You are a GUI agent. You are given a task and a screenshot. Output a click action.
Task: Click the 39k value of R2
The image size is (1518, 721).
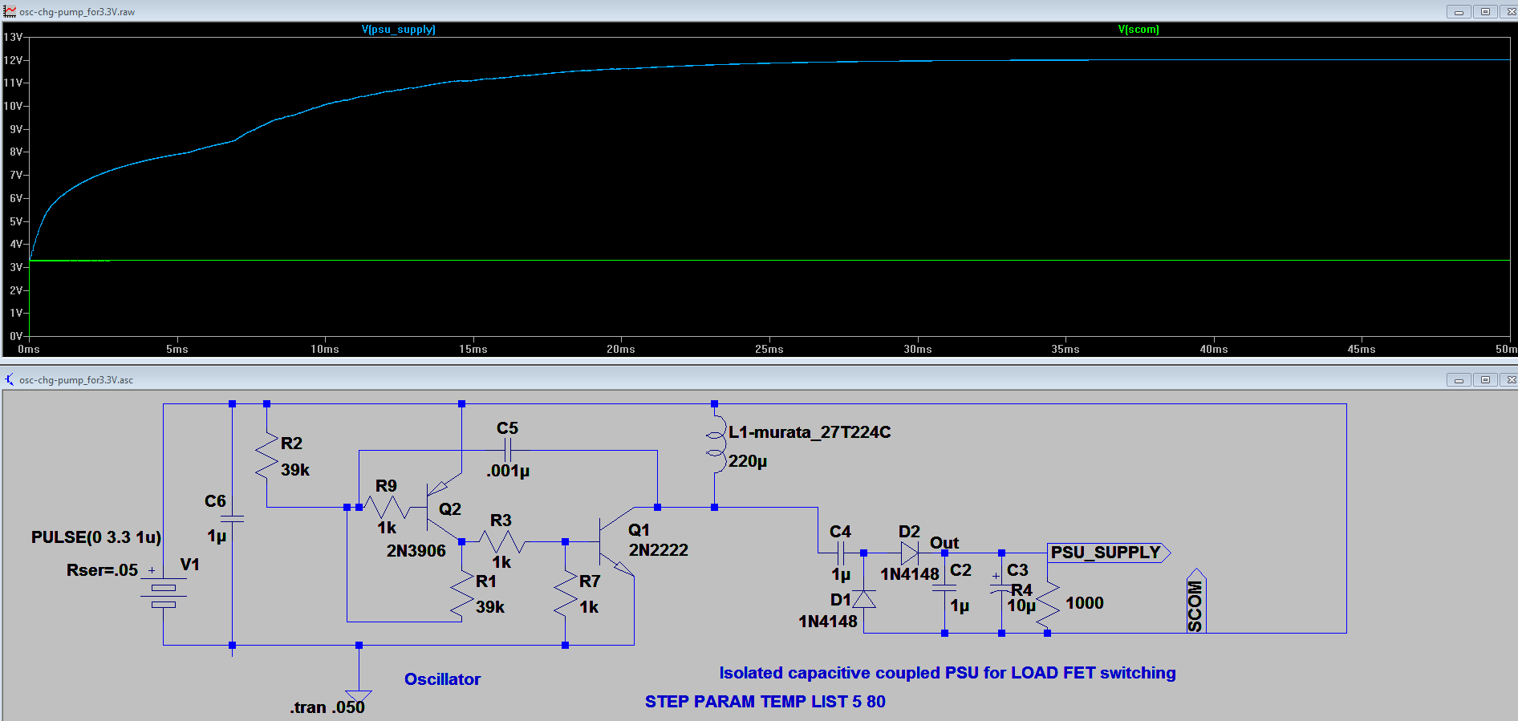pyautogui.click(x=295, y=470)
